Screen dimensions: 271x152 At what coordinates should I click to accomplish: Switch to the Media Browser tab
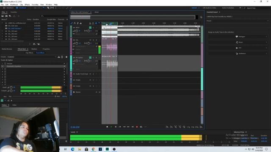pyautogui.click(x=7, y=49)
